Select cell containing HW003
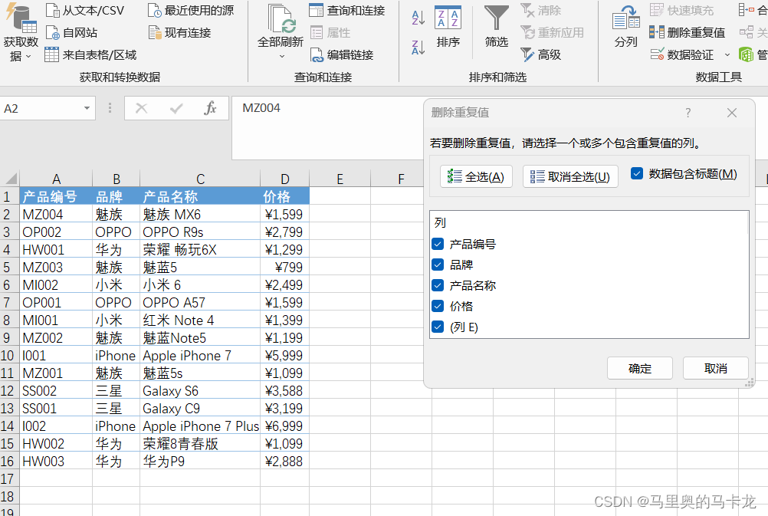This screenshot has height=516, width=768. [x=56, y=461]
